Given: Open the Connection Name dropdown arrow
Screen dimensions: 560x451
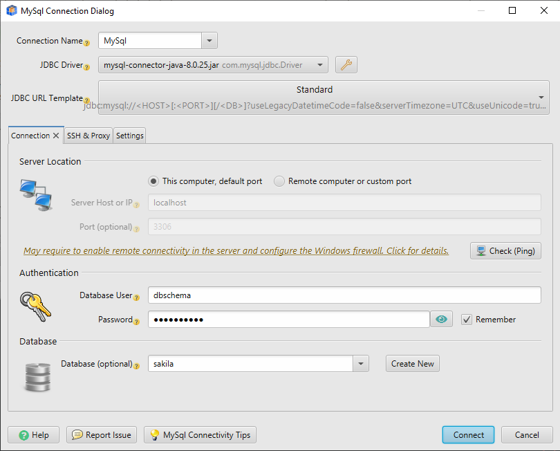Looking at the screenshot, I should (x=209, y=41).
